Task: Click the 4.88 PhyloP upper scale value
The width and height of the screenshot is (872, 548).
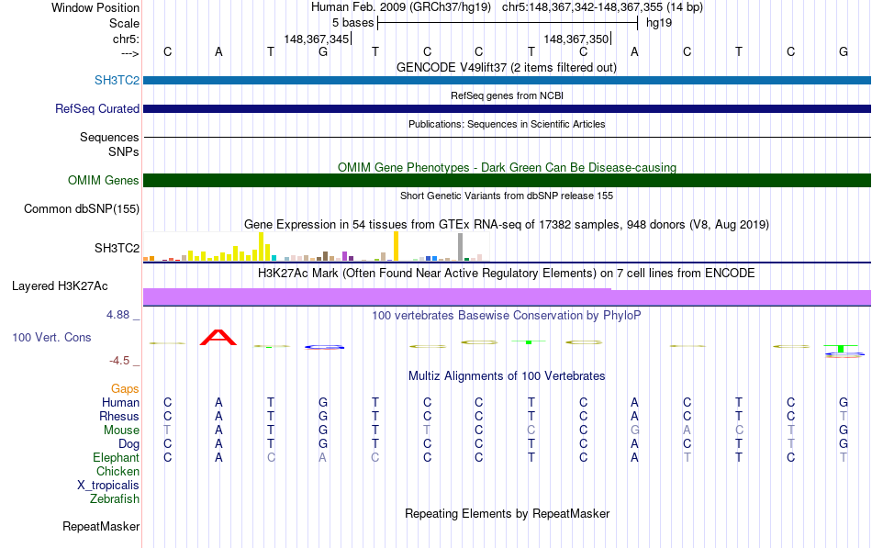Action: pyautogui.click(x=117, y=314)
